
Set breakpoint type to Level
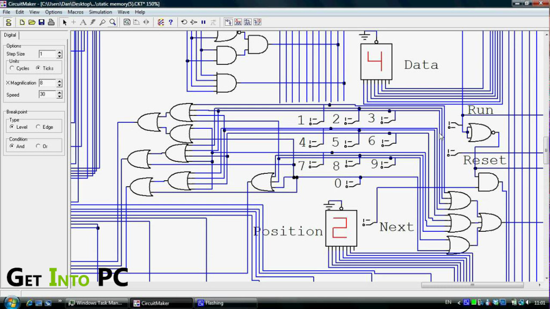pyautogui.click(x=19, y=127)
